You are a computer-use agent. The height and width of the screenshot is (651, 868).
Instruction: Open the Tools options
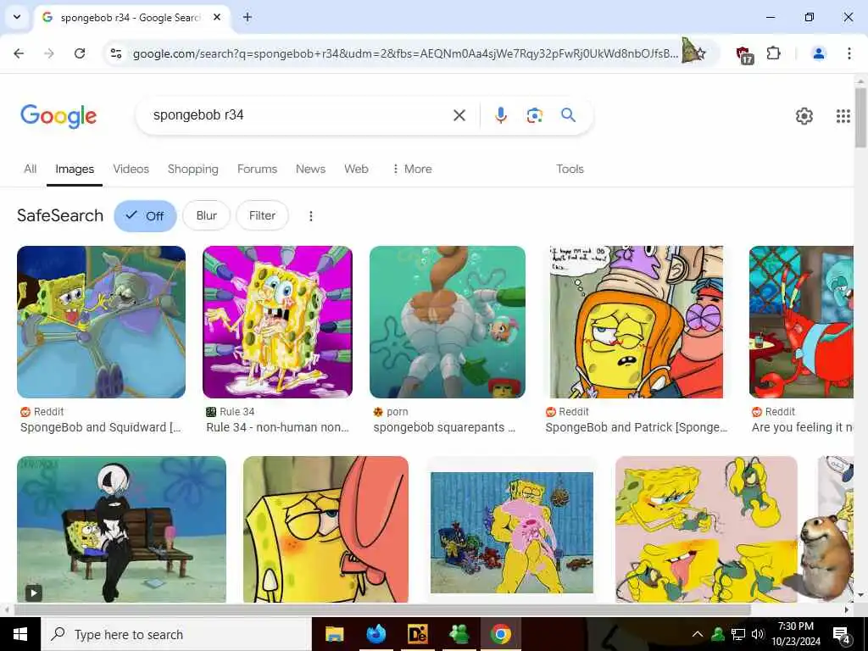pyautogui.click(x=570, y=169)
